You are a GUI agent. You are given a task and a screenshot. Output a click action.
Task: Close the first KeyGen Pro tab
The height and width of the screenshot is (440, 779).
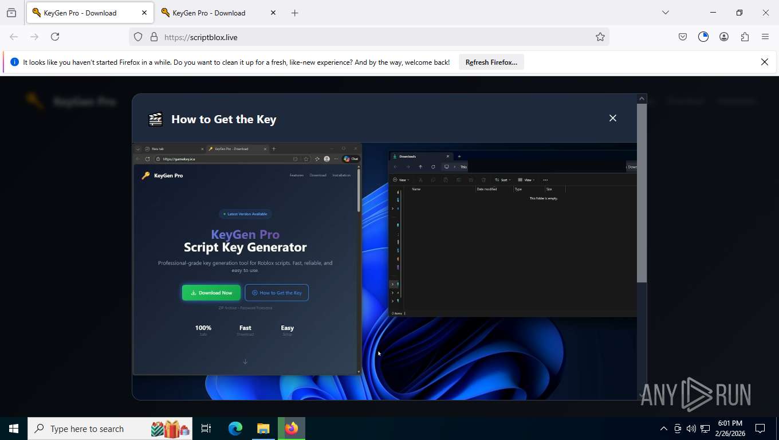(x=144, y=13)
